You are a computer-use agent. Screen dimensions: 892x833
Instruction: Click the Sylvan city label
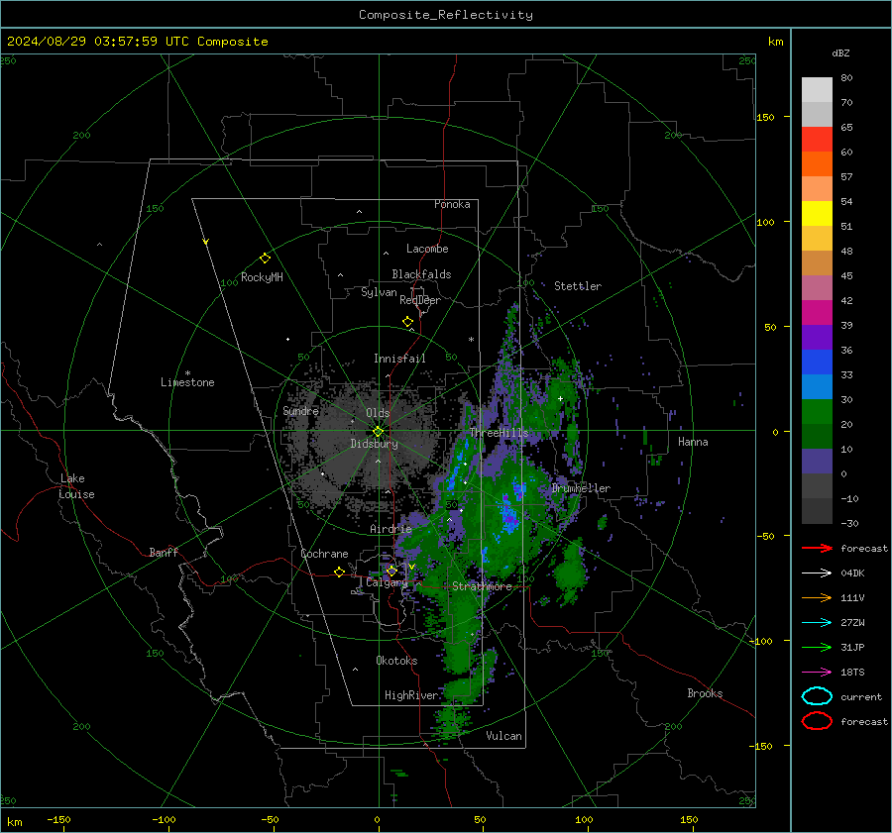coord(379,292)
